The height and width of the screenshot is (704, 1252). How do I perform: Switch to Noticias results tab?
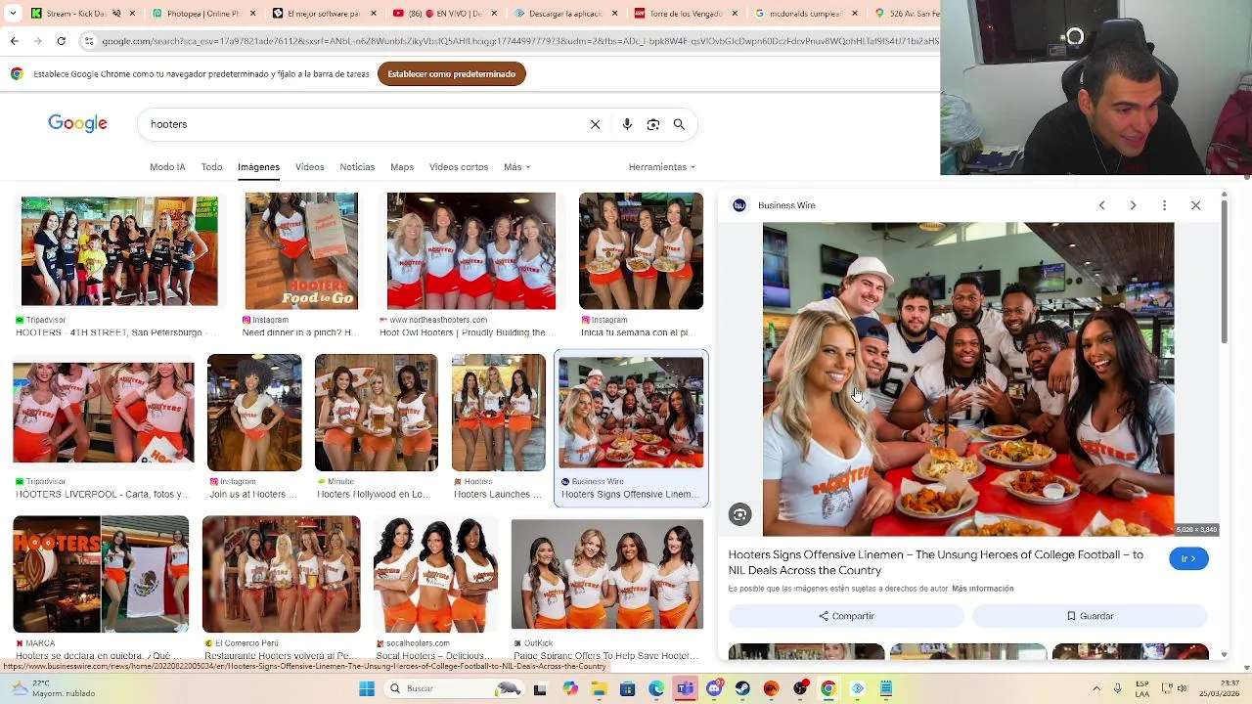[x=357, y=167]
